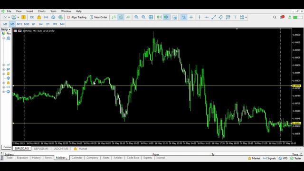Image resolution: width=304 pixels, height=171 pixels.
Task: Select the crosshair tool
Action: tap(191, 17)
